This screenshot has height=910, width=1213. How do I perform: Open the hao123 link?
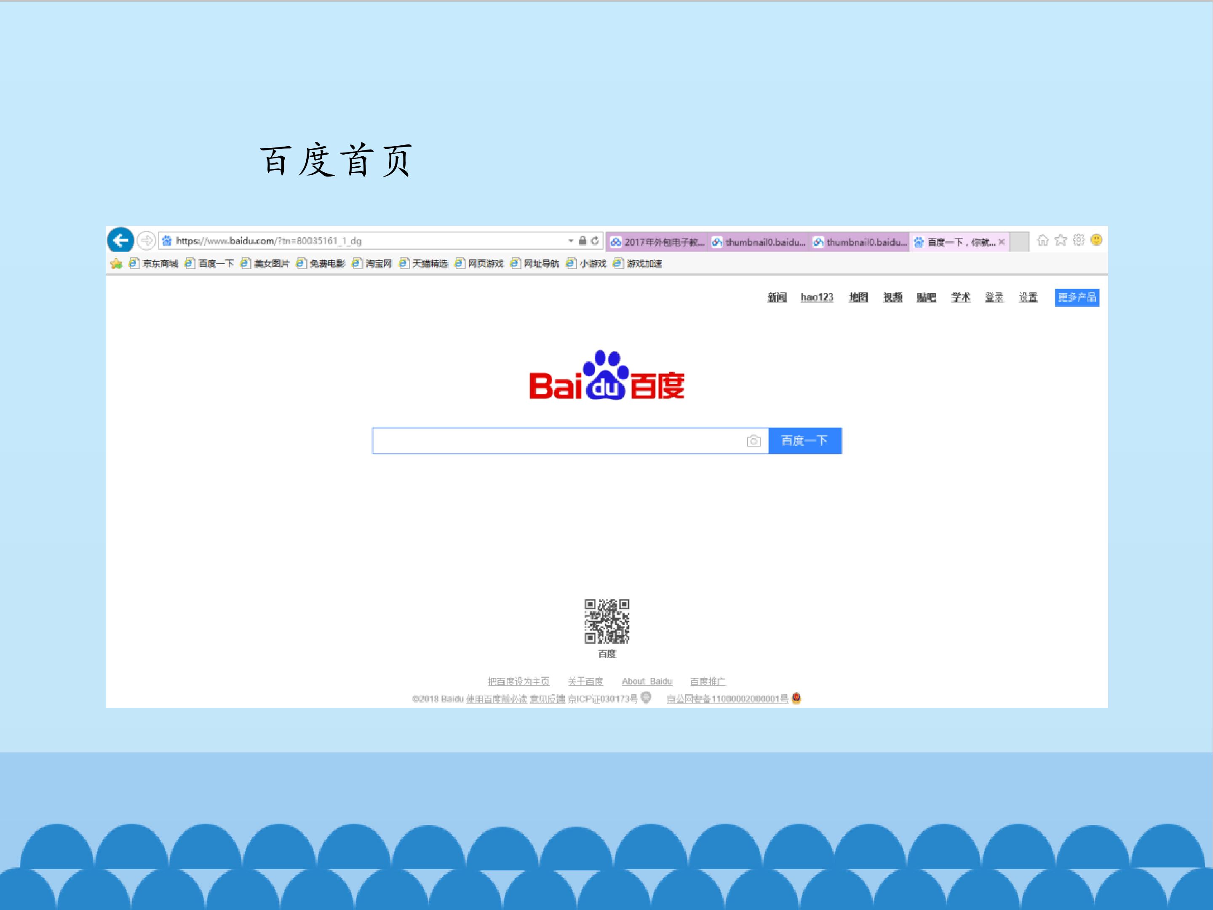tap(817, 297)
